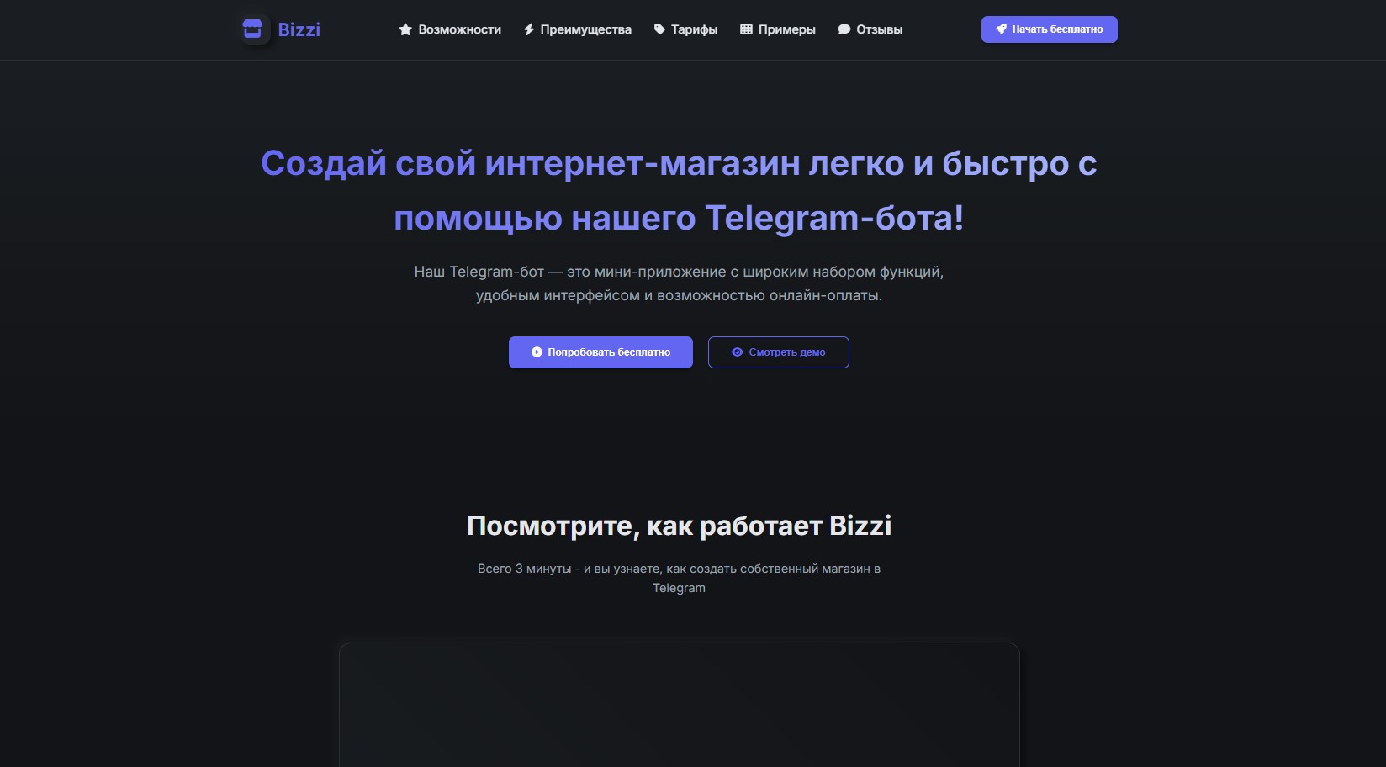Image resolution: width=1386 pixels, height=767 pixels.
Task: Click the rocket icon in Начать бесплатно
Action: [x=1001, y=29]
